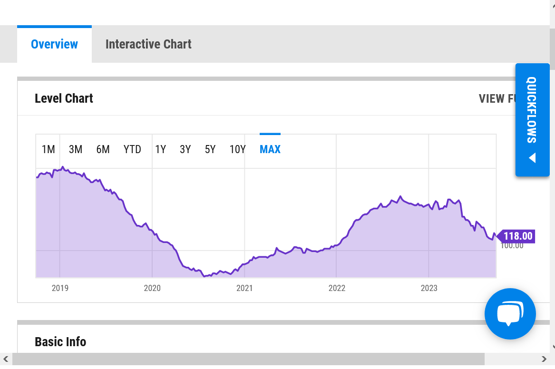This screenshot has height=369, width=555.
Task: Switch chart to 1Y range
Action: pos(160,149)
